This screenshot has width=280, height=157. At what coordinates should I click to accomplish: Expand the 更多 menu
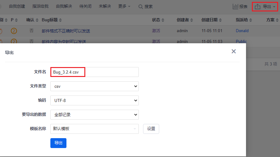coord(124,6)
